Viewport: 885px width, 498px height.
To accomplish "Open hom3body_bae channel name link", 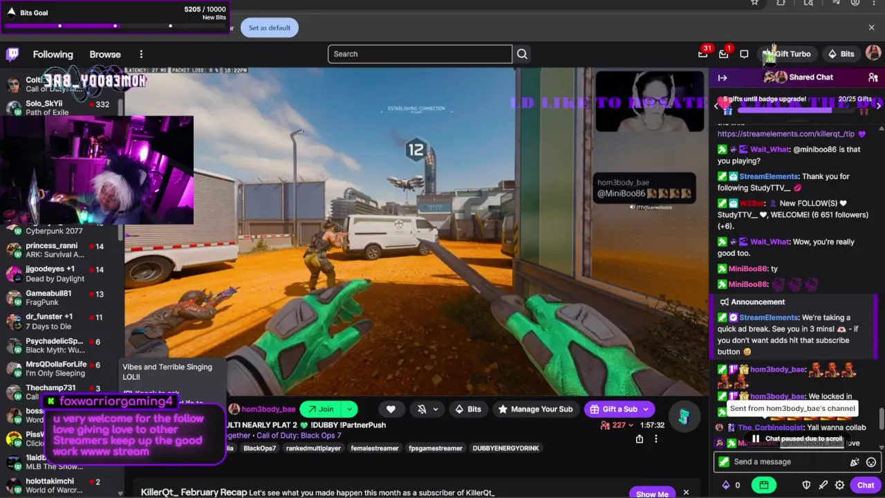I will coord(268,409).
